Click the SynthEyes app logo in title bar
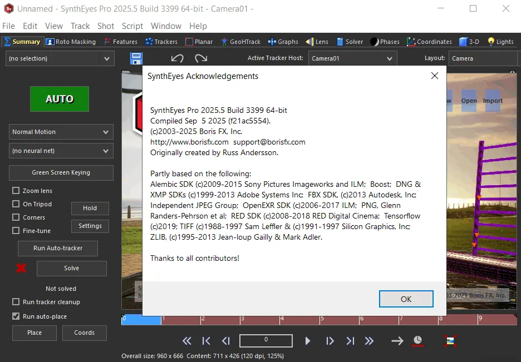The image size is (521, 362). click(9, 9)
